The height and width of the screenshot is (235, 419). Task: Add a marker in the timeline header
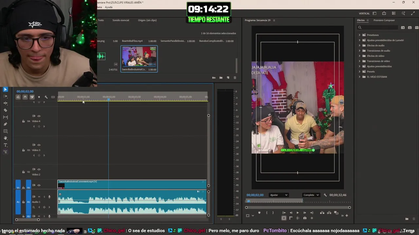click(x=39, y=97)
